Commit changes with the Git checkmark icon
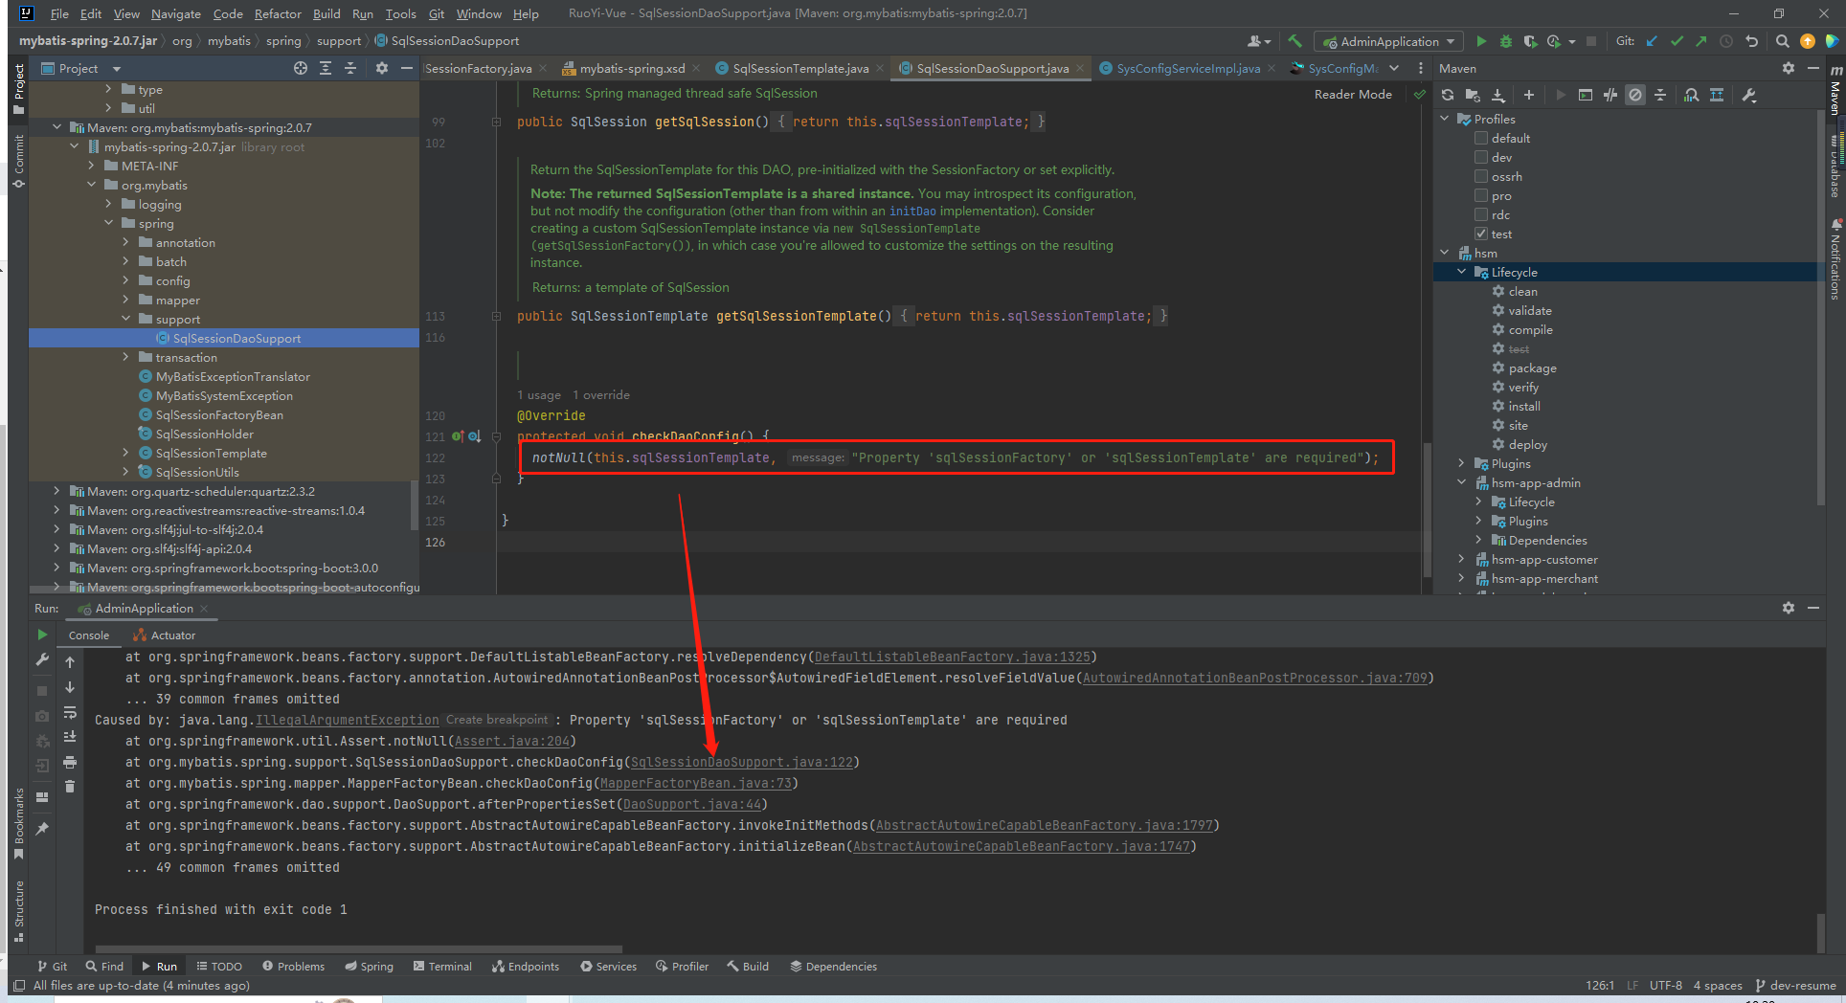1846x1003 pixels. coord(1677,42)
